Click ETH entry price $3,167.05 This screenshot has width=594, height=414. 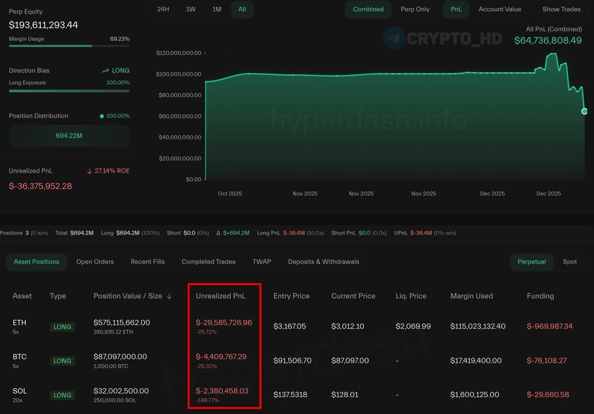click(x=290, y=326)
